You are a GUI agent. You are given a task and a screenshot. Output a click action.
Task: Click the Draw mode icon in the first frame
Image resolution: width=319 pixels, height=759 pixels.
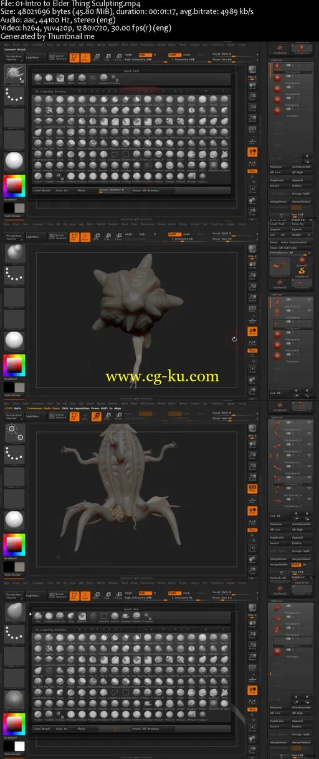pos(85,58)
